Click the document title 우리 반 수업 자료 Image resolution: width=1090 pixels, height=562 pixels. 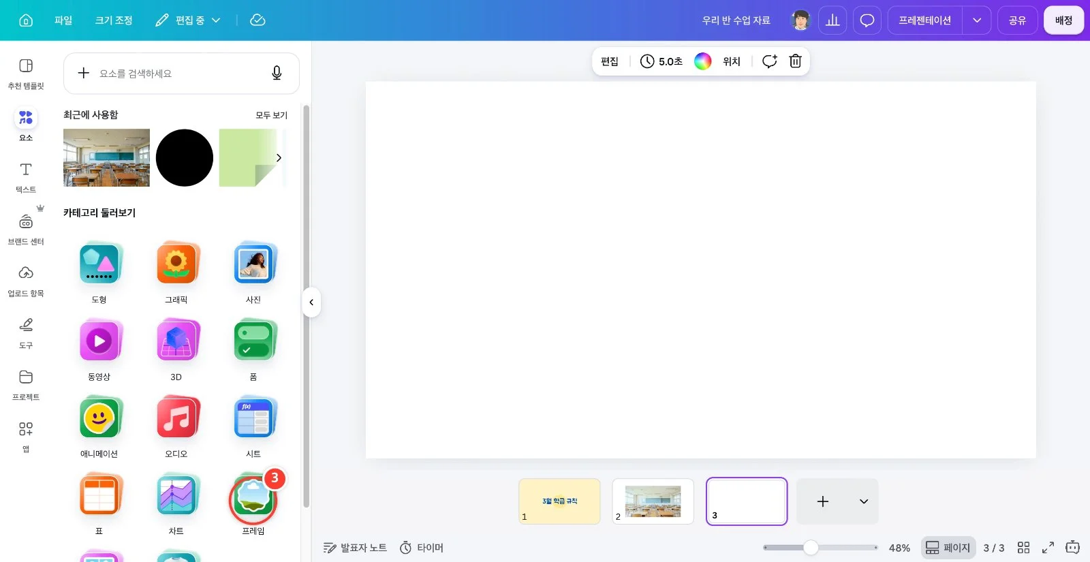tap(736, 20)
